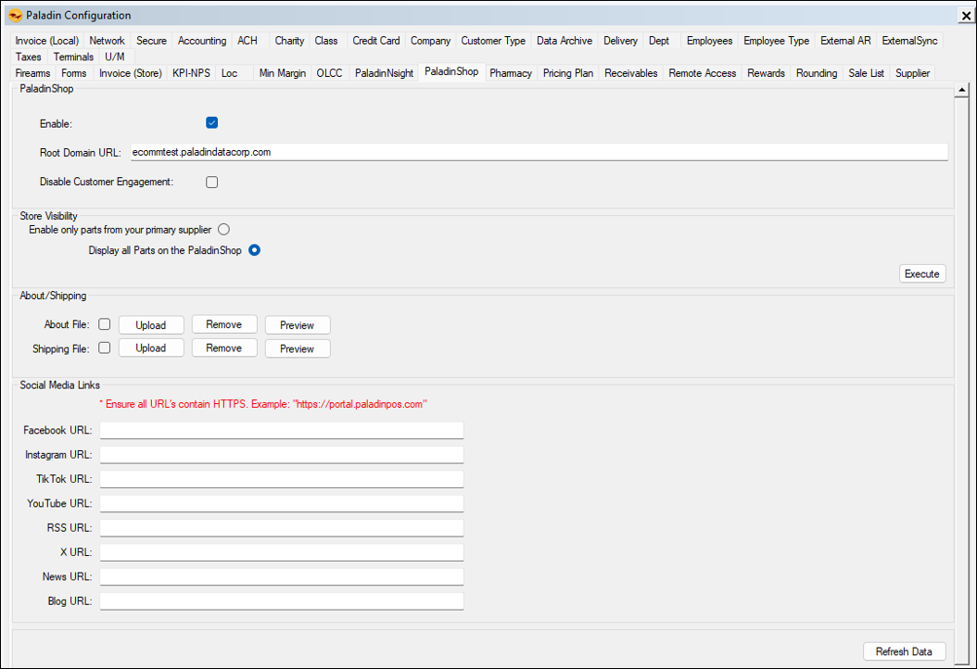977x669 pixels.
Task: Switch to the KPI-NPS tab
Action: click(191, 73)
